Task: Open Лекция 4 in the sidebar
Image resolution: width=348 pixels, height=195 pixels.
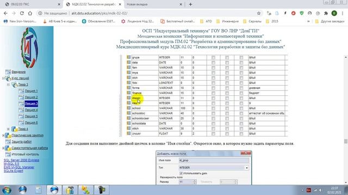Action: 31,110
